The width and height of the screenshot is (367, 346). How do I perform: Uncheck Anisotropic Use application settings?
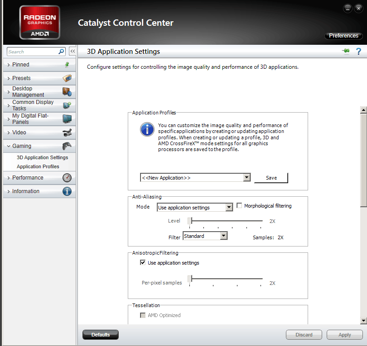tap(143, 263)
